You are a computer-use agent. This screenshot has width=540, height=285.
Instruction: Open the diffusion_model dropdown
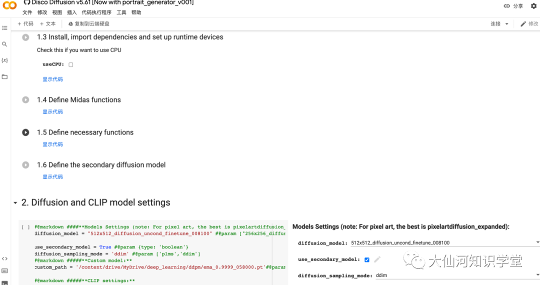coord(444,243)
